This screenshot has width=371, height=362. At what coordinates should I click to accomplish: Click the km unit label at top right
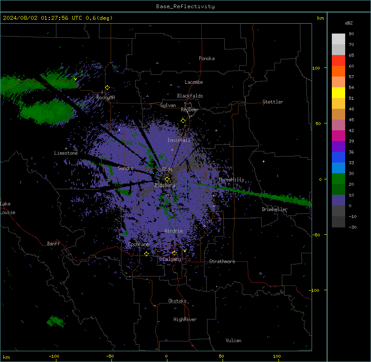[x=320, y=18]
